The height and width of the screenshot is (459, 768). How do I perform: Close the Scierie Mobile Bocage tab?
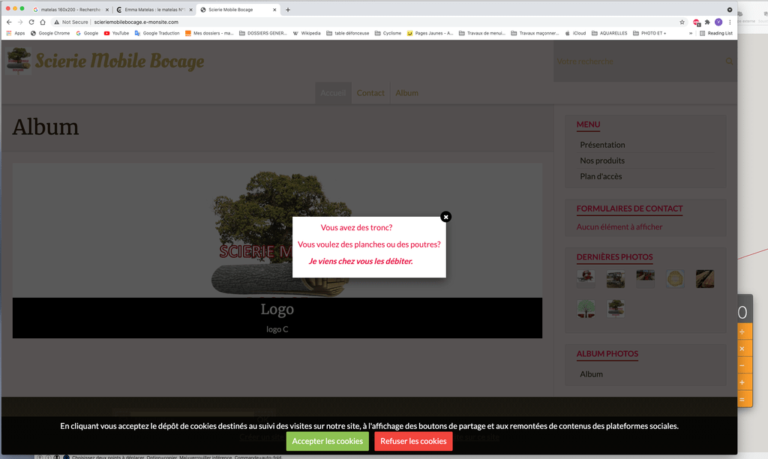[274, 9]
